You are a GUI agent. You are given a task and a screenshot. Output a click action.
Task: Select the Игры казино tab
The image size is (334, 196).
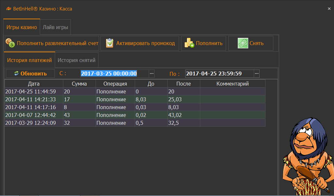click(22, 27)
